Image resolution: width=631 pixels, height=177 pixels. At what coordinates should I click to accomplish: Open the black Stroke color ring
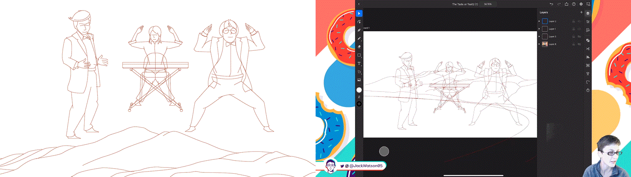[x=359, y=104]
